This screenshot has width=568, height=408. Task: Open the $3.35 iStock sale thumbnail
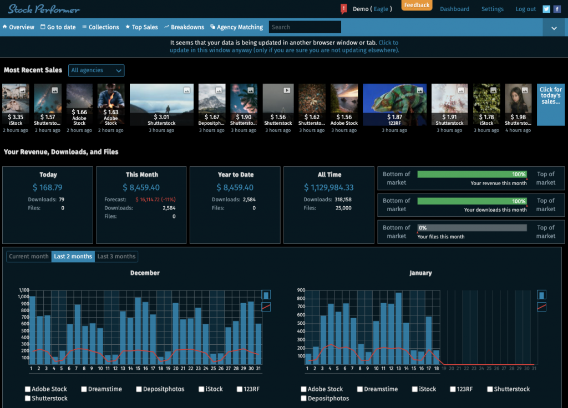coord(16,105)
